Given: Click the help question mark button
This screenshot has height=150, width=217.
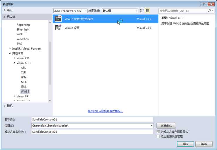Looking at the screenshot, I should pos(204,4).
